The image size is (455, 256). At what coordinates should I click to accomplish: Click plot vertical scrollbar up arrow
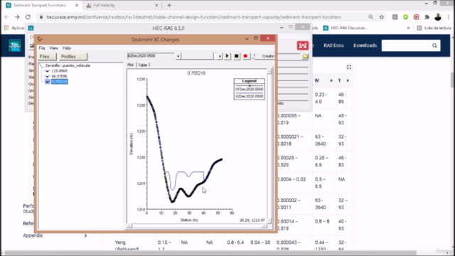269,71
